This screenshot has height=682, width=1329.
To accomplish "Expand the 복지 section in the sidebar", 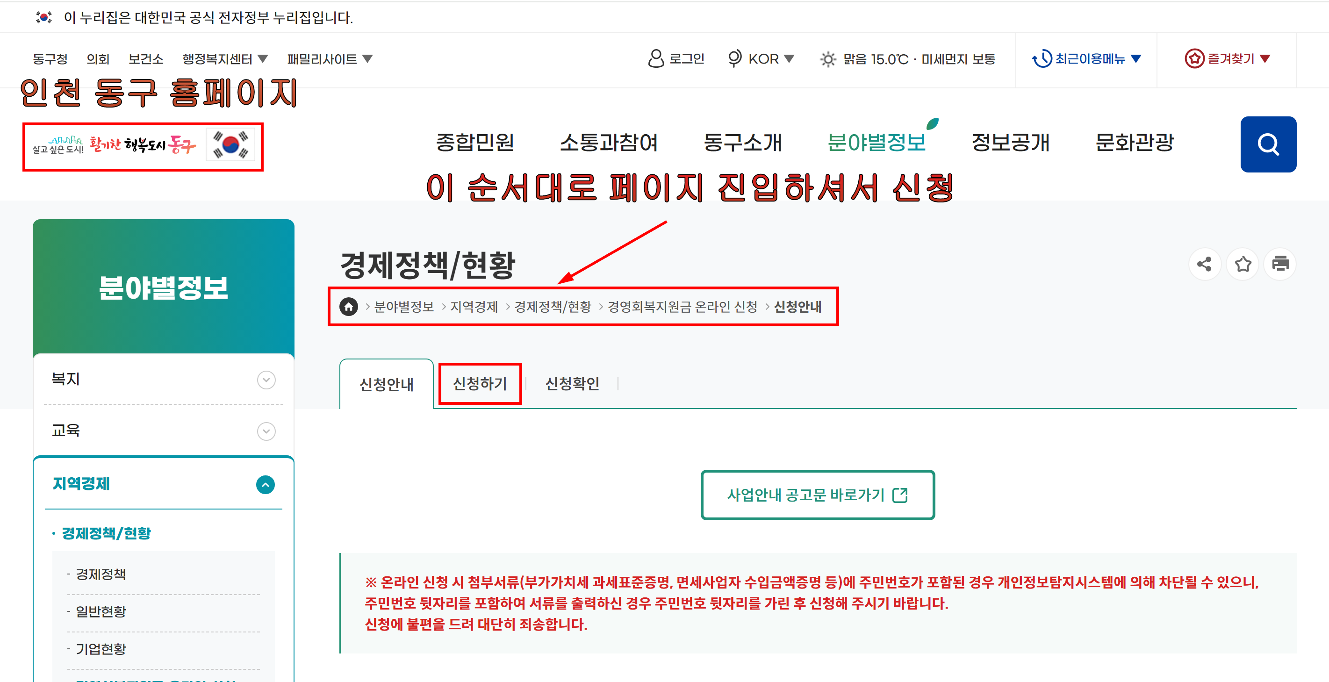I will coord(266,380).
